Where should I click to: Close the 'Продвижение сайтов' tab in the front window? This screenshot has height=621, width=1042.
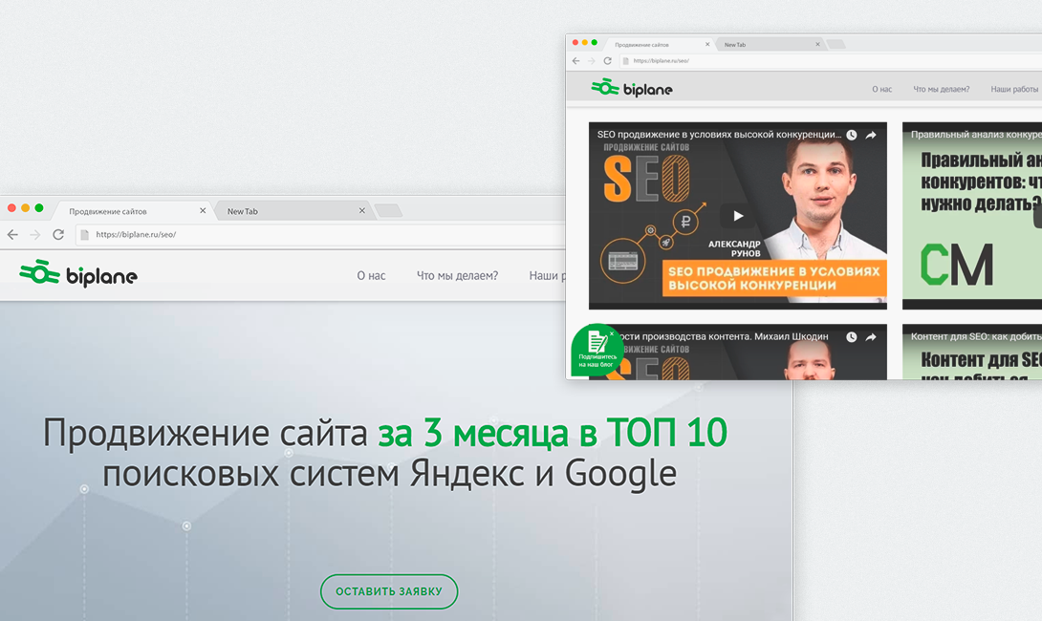click(707, 45)
